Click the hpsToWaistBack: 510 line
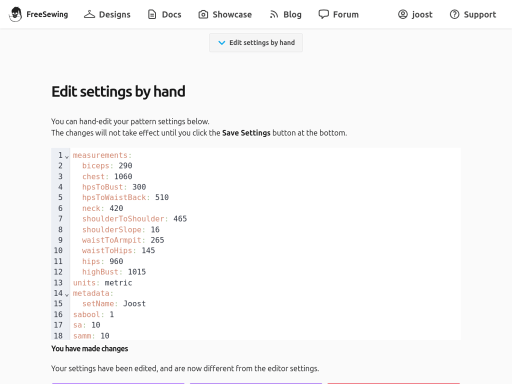Screen dimensions: 512x384 pyautogui.click(x=125, y=197)
